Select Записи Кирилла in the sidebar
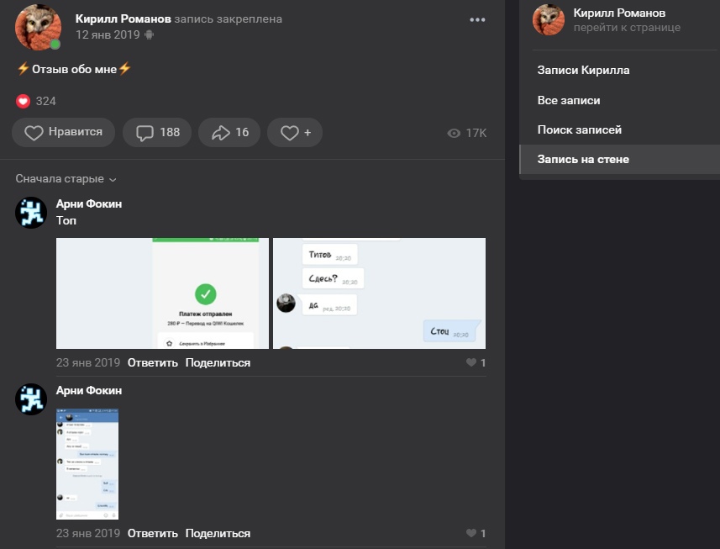Screen dimensions: 720x549 (583, 71)
